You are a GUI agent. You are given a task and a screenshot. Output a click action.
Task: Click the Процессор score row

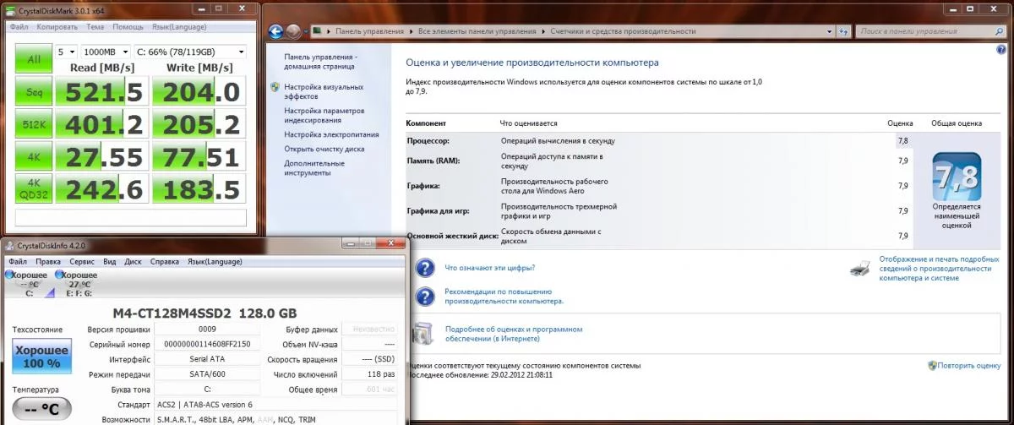(659, 140)
